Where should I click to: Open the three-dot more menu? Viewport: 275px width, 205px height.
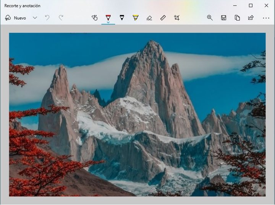(266, 18)
